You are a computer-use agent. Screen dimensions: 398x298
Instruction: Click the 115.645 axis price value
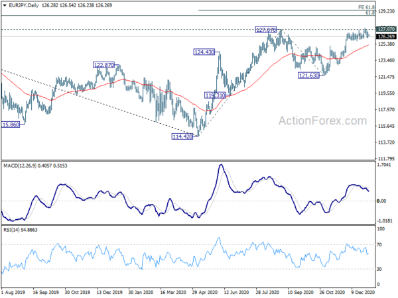pyautogui.click(x=386, y=126)
